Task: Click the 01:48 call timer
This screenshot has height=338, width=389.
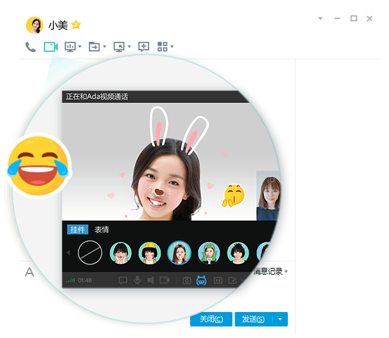Action: click(x=85, y=280)
